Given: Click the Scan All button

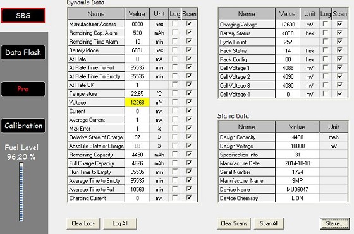Looking at the screenshot, I should click(x=269, y=223).
